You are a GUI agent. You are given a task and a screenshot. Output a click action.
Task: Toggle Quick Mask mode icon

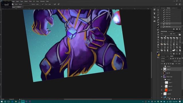click(158, 58)
